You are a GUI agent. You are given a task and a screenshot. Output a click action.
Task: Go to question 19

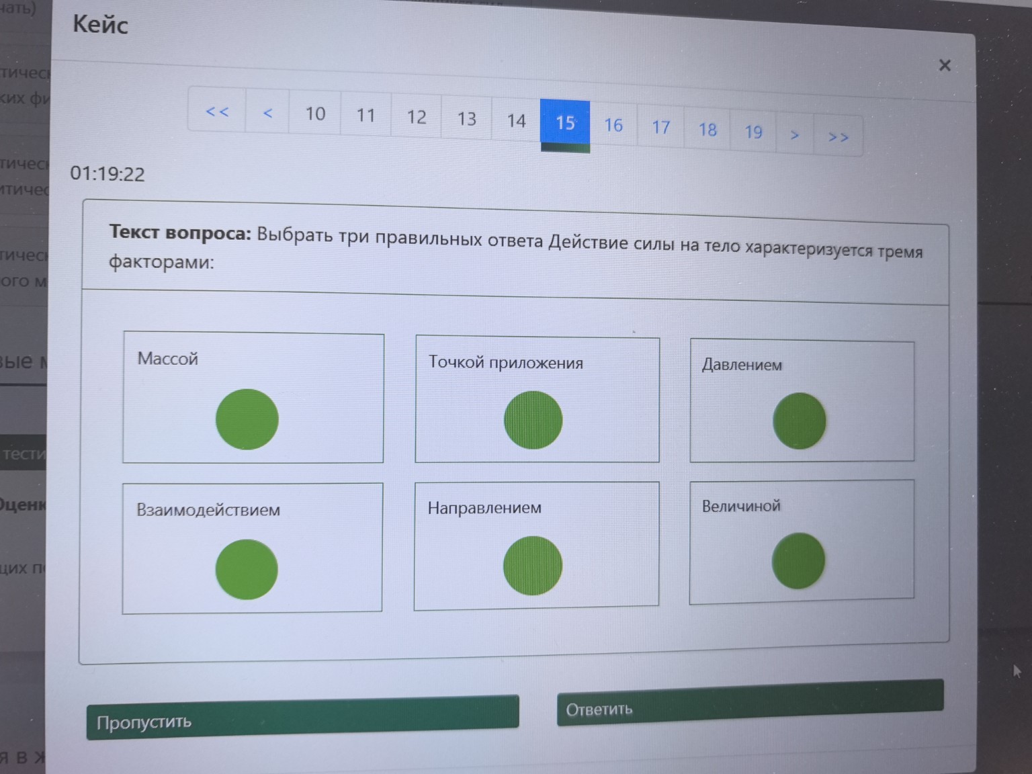tap(753, 132)
